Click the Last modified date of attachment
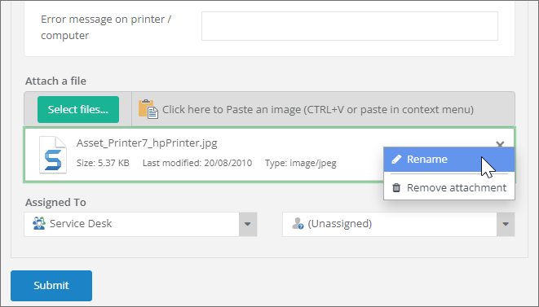Image resolution: width=539 pixels, height=307 pixels. coord(197,163)
